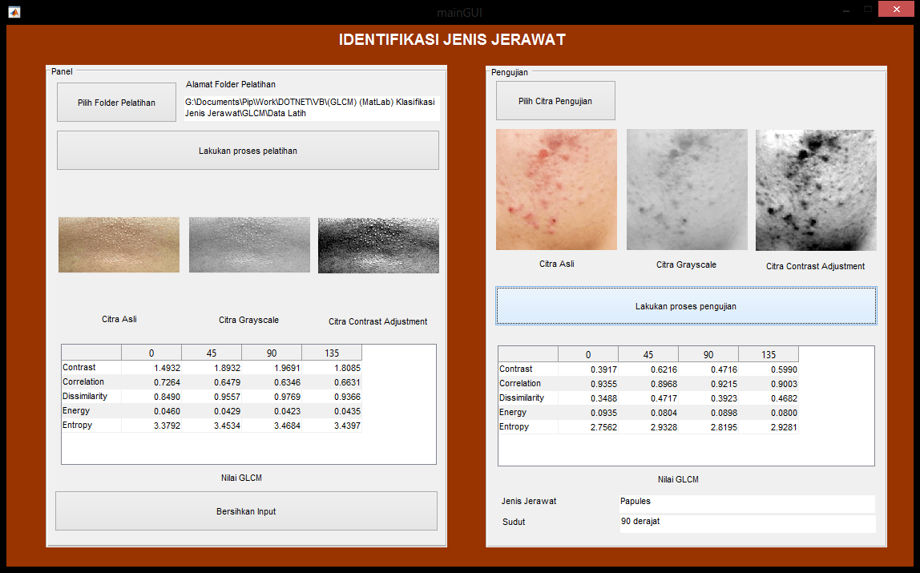
Task: Click the original training skin image
Action: [x=119, y=245]
